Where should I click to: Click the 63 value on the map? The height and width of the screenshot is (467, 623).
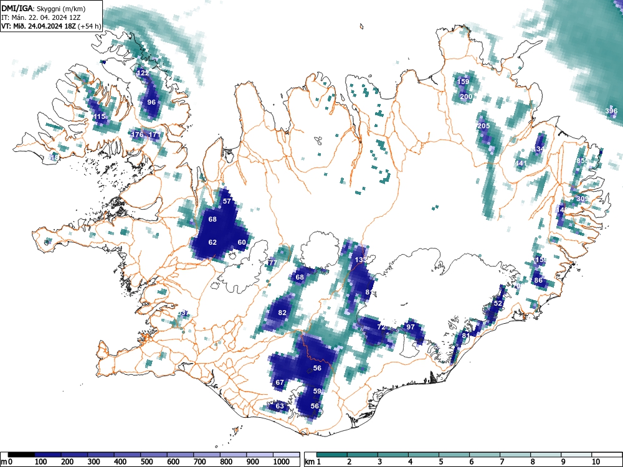point(280,406)
